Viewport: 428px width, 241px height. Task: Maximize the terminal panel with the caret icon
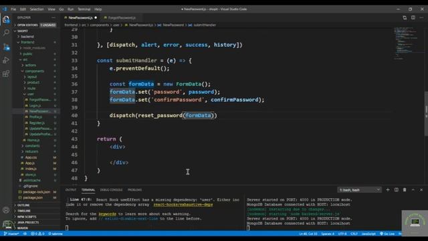click(413, 189)
